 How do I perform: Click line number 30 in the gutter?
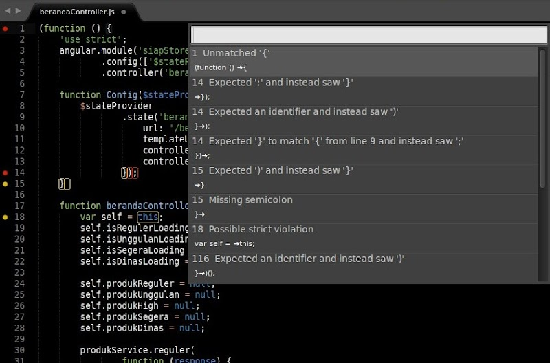(x=19, y=351)
